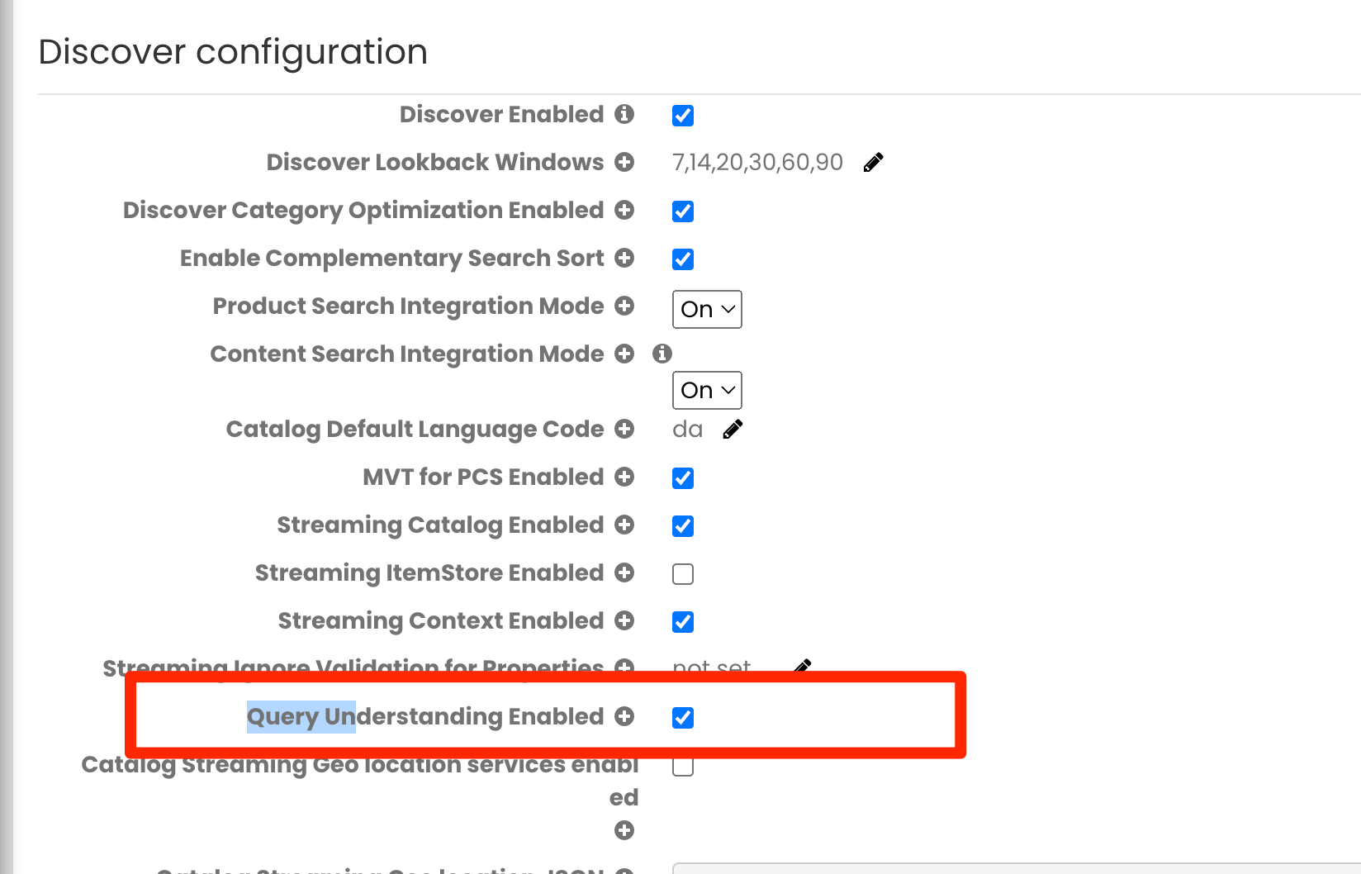Click info icon beside Content Search Integration Mode

(x=662, y=354)
